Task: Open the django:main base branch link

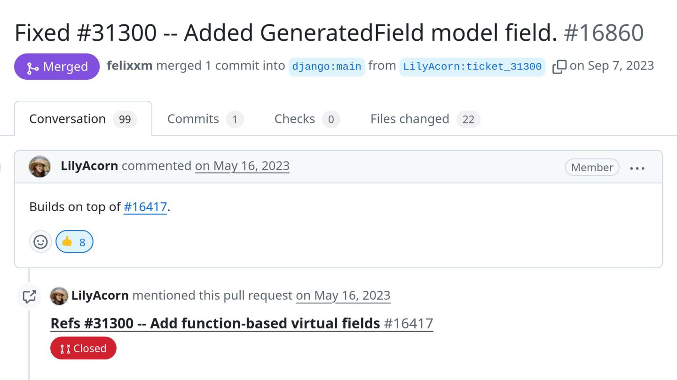Action: click(x=327, y=67)
